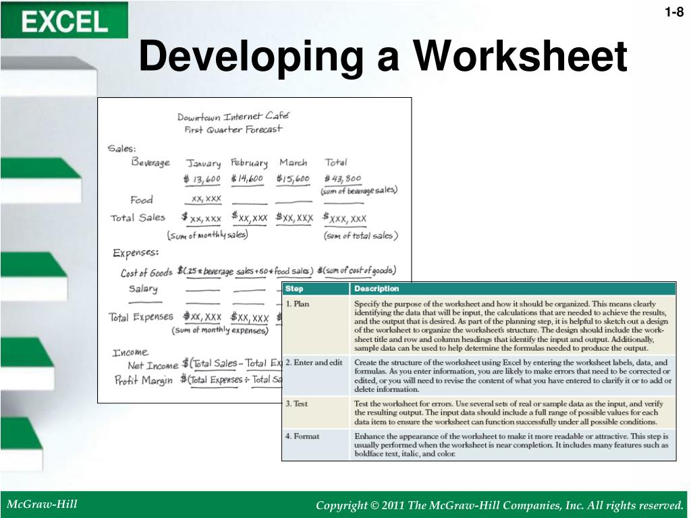Click the 'Salary' row label
Viewport: 691px width, 518px height.
[143, 289]
